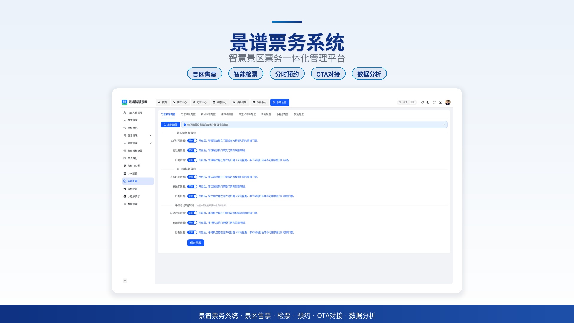Open 小程序装修 via its sidebar icon
The width and height of the screenshot is (574, 323).
125,196
